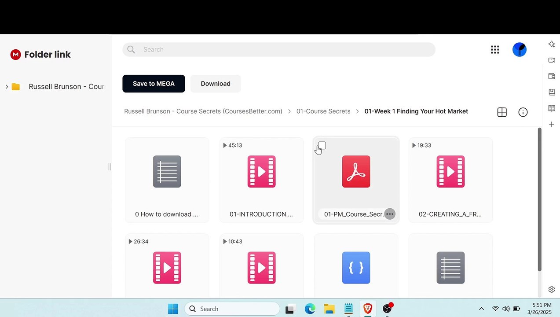Open the Brave reading list sidebar icon

pyautogui.click(x=552, y=108)
